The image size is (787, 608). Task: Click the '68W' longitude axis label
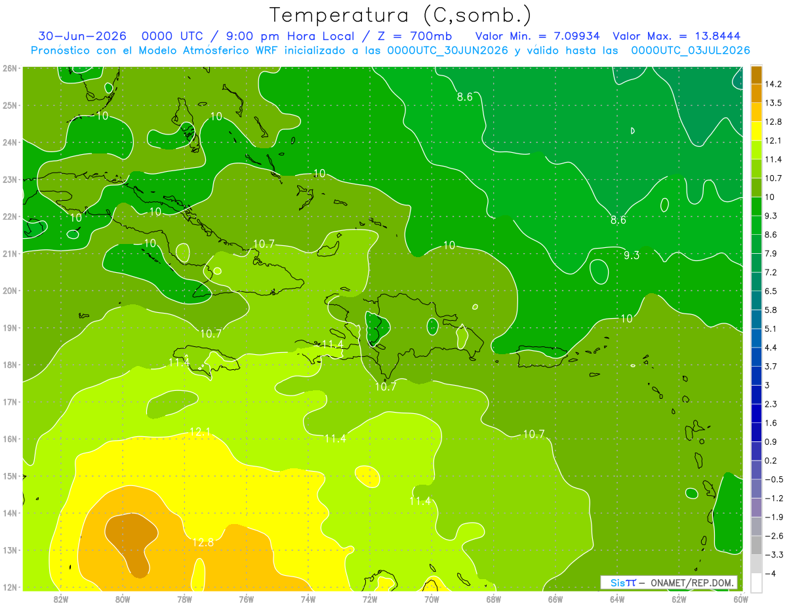pyautogui.click(x=494, y=599)
